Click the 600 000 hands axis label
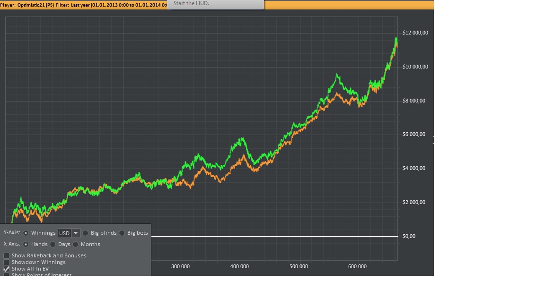This screenshot has width=545, height=306. (357, 266)
